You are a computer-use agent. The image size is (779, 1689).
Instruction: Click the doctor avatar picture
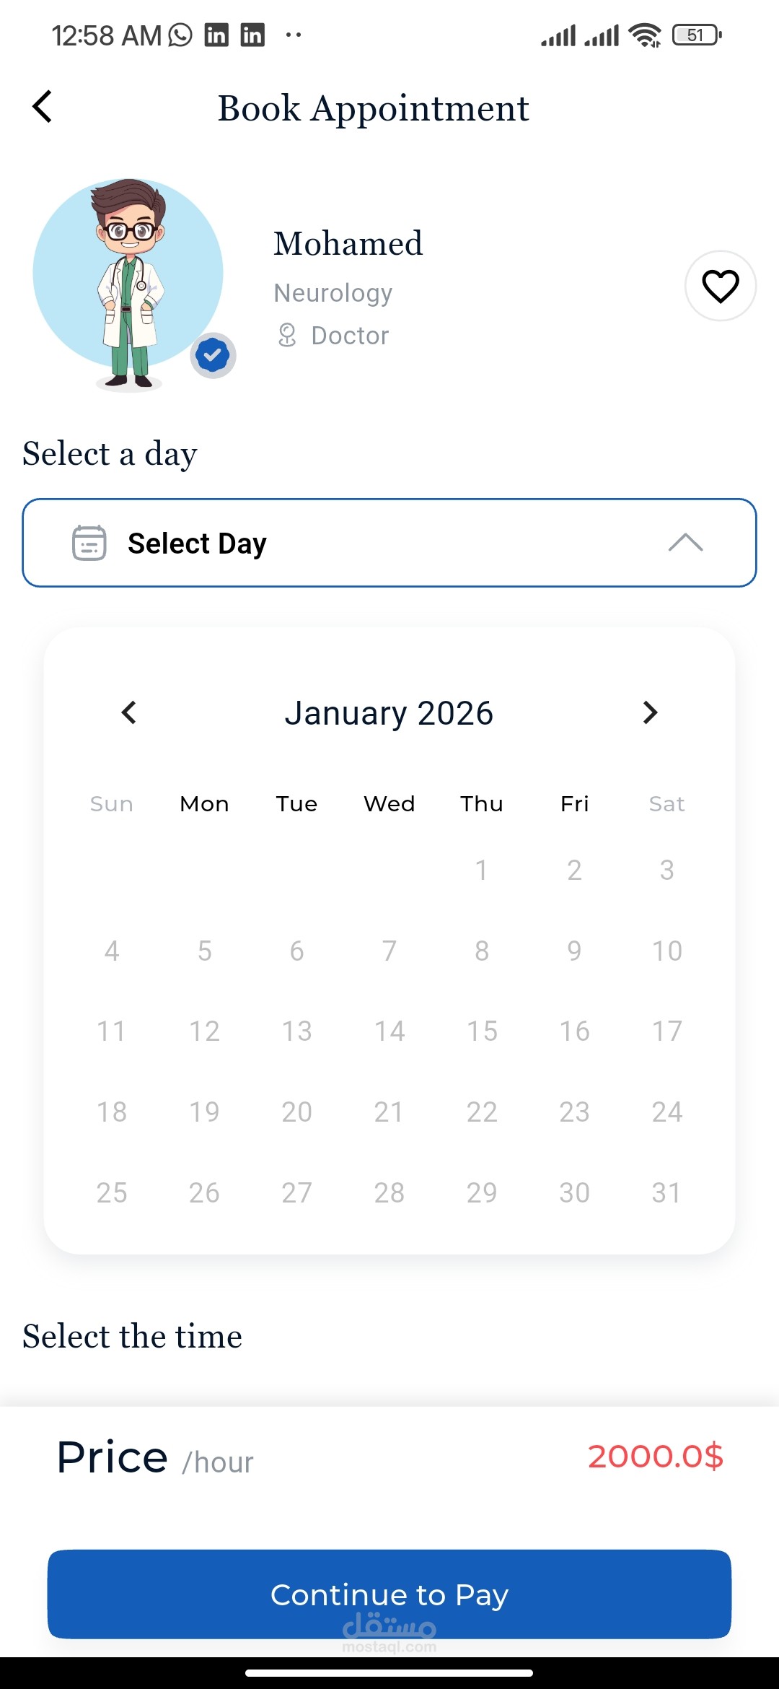(128, 278)
